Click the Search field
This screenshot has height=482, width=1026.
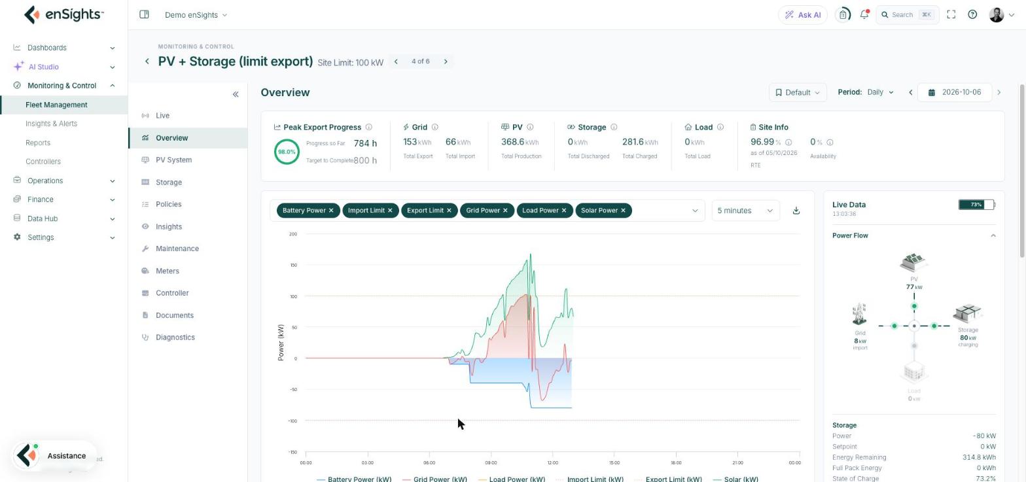tap(907, 15)
